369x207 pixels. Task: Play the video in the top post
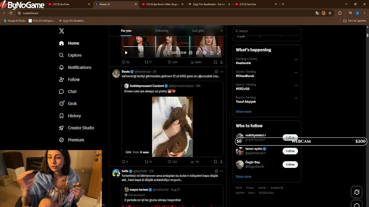[126, 53]
